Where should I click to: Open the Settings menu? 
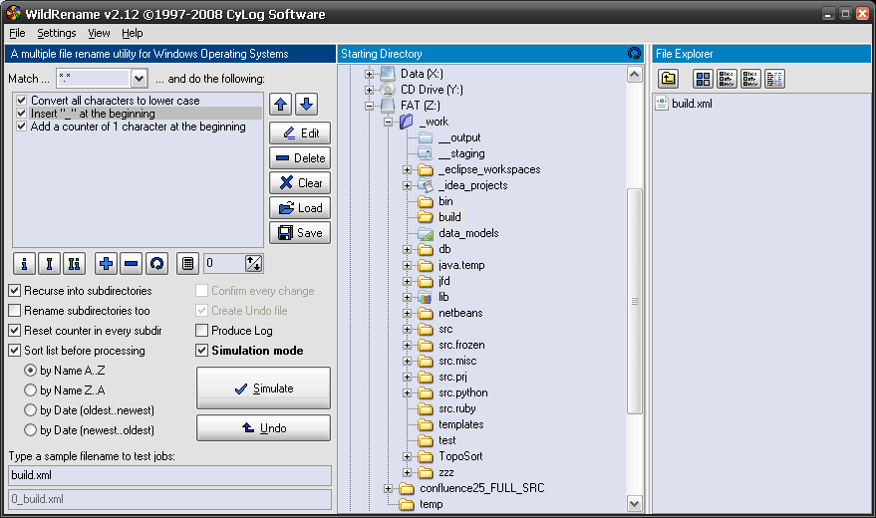point(56,33)
